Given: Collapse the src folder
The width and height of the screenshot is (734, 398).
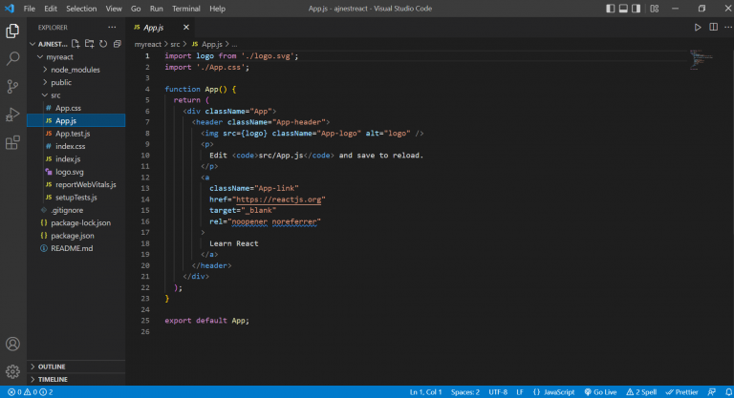Looking at the screenshot, I should click(x=55, y=95).
